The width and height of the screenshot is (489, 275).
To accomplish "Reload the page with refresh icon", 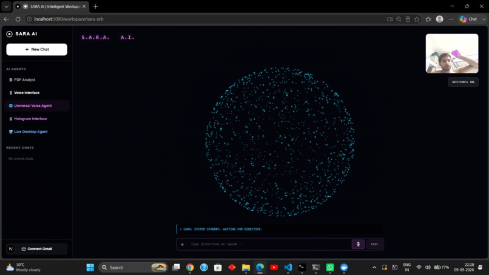I will pyautogui.click(x=18, y=19).
